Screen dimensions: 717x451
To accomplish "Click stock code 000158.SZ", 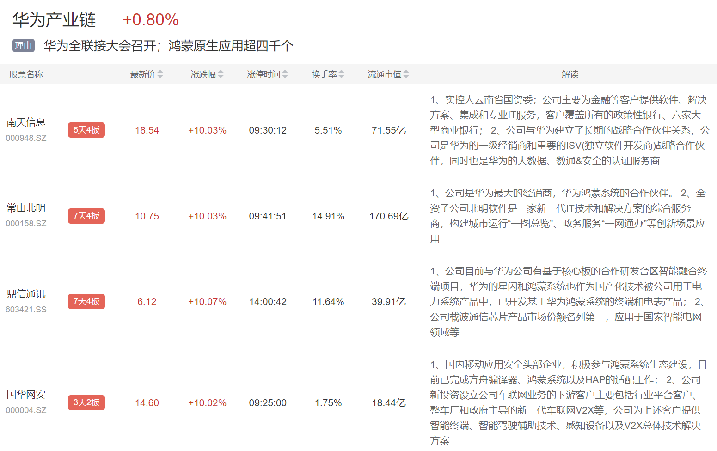I will click(x=26, y=224).
